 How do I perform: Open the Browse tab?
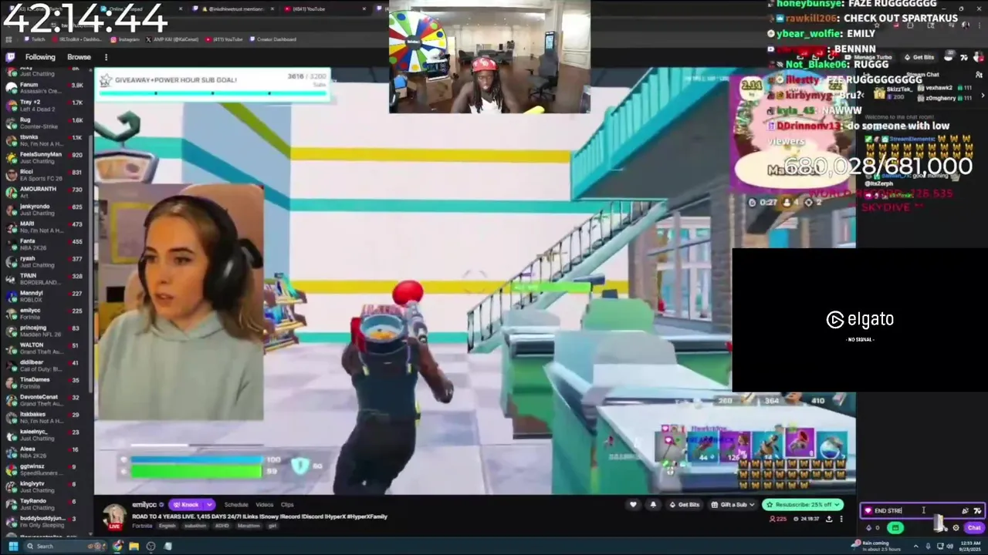[79, 57]
